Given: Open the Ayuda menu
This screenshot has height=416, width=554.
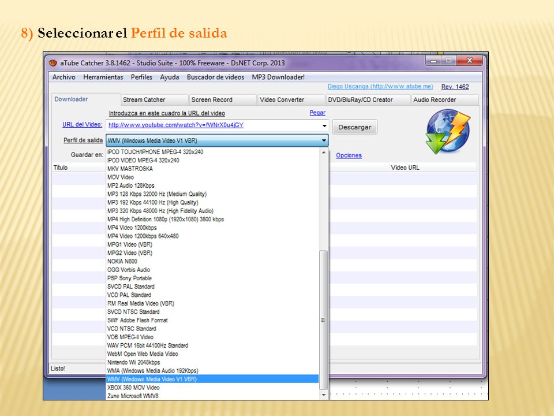Looking at the screenshot, I should (169, 77).
